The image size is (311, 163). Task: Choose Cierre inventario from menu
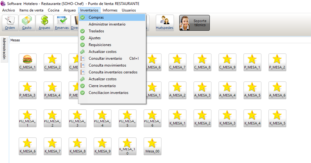point(102,86)
